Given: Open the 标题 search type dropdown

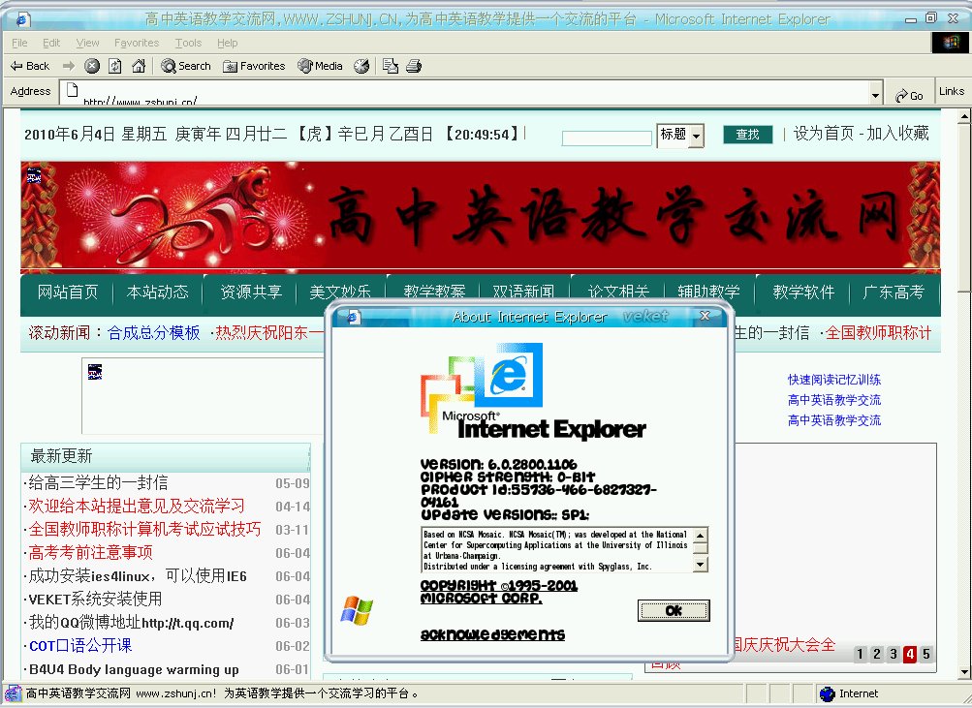Looking at the screenshot, I should (680, 135).
